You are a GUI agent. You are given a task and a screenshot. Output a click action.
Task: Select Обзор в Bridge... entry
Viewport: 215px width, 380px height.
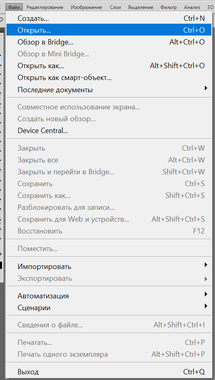click(x=109, y=42)
